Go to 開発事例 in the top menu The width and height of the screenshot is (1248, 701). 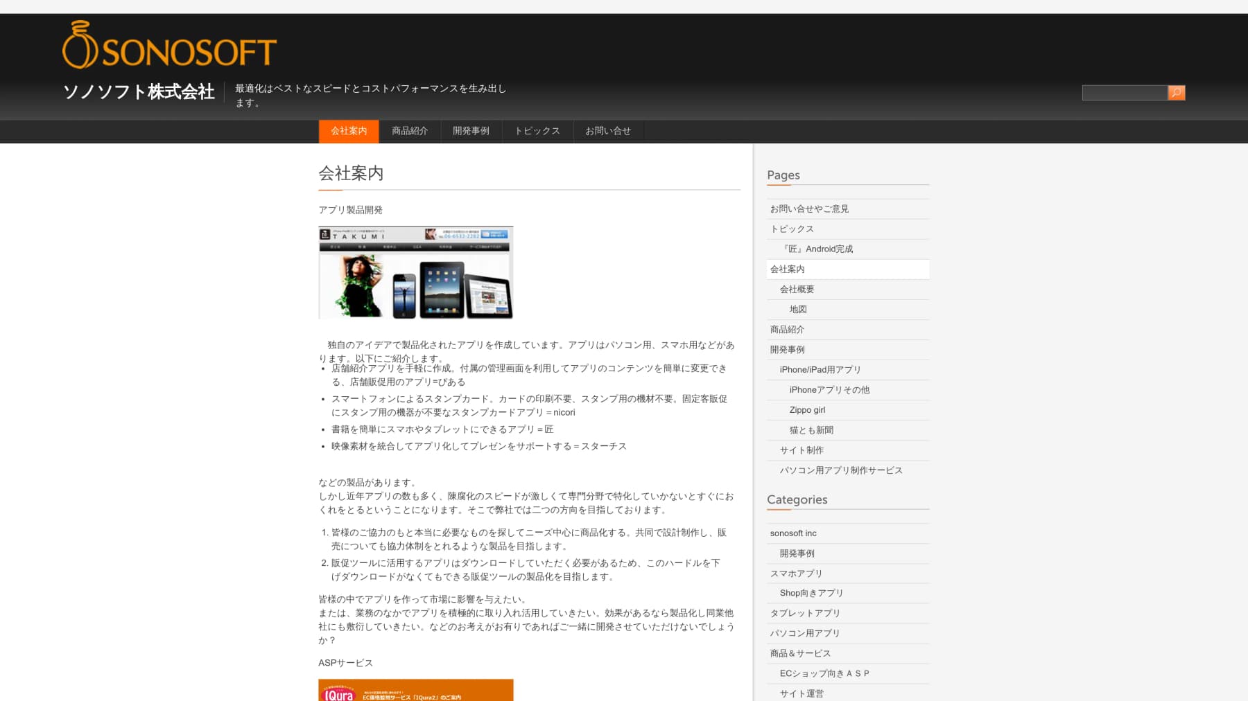click(471, 131)
